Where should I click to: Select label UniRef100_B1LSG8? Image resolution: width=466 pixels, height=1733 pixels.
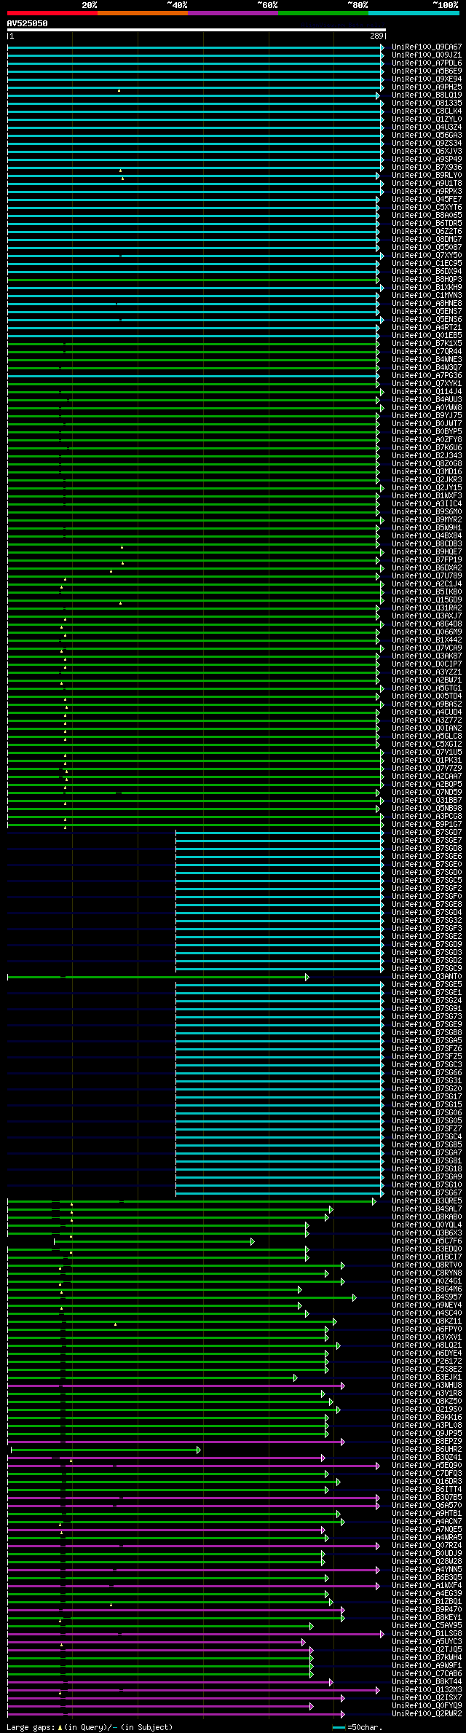[427, 1634]
